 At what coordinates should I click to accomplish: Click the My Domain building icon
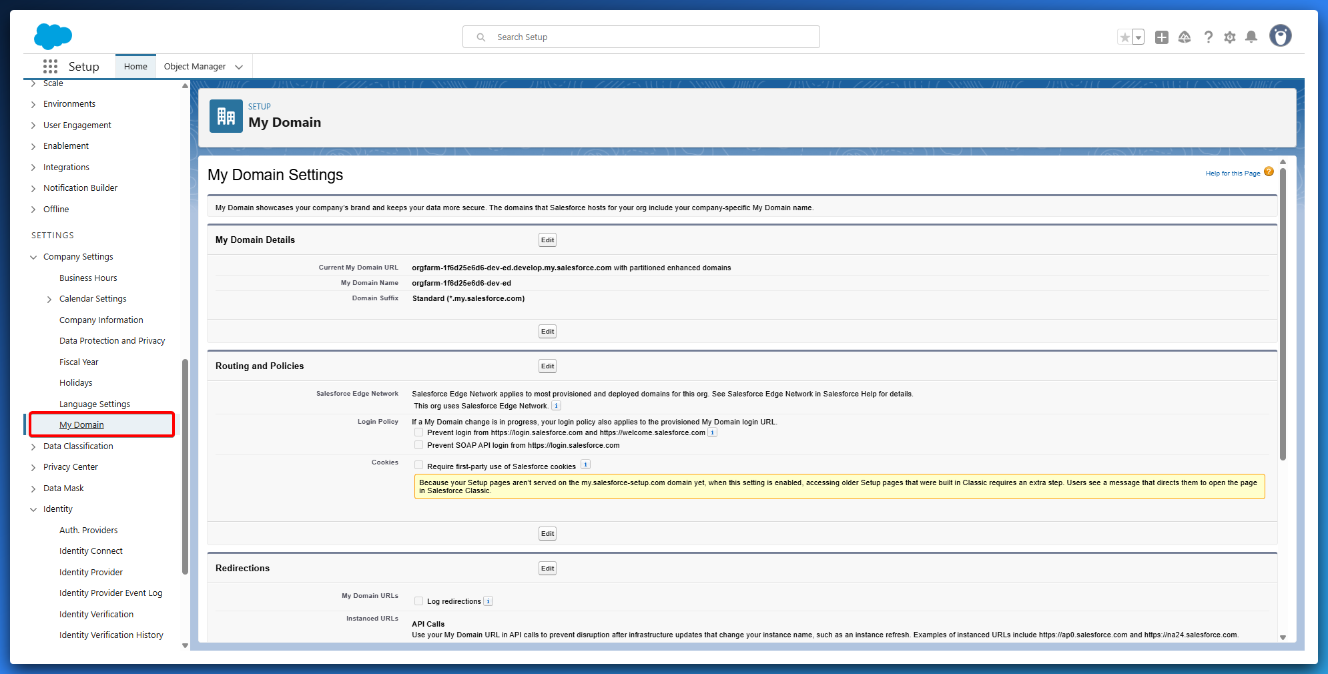(x=226, y=116)
